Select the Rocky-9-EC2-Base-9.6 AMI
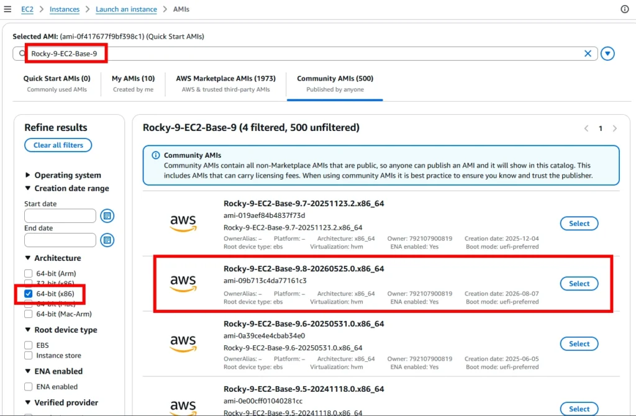This screenshot has width=636, height=416. (x=579, y=344)
